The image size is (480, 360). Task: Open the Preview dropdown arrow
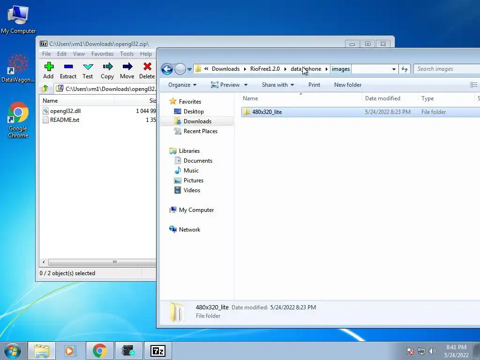coord(246,85)
